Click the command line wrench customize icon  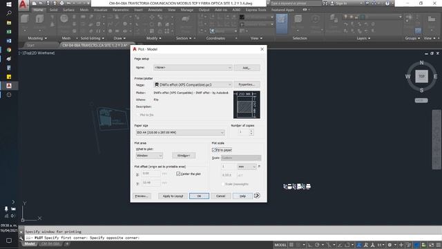point(21,238)
